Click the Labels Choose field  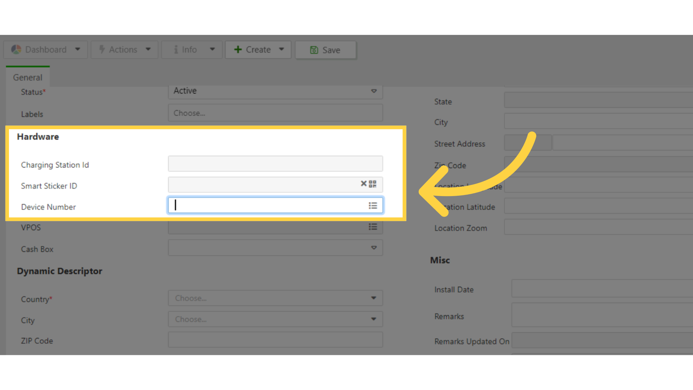pyautogui.click(x=275, y=113)
